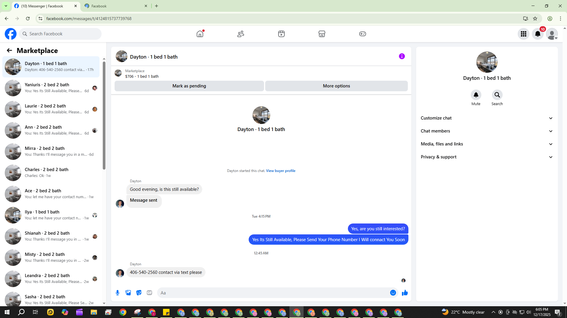Toggle the conversation information panel
The height and width of the screenshot is (318, 567).
pyautogui.click(x=402, y=56)
